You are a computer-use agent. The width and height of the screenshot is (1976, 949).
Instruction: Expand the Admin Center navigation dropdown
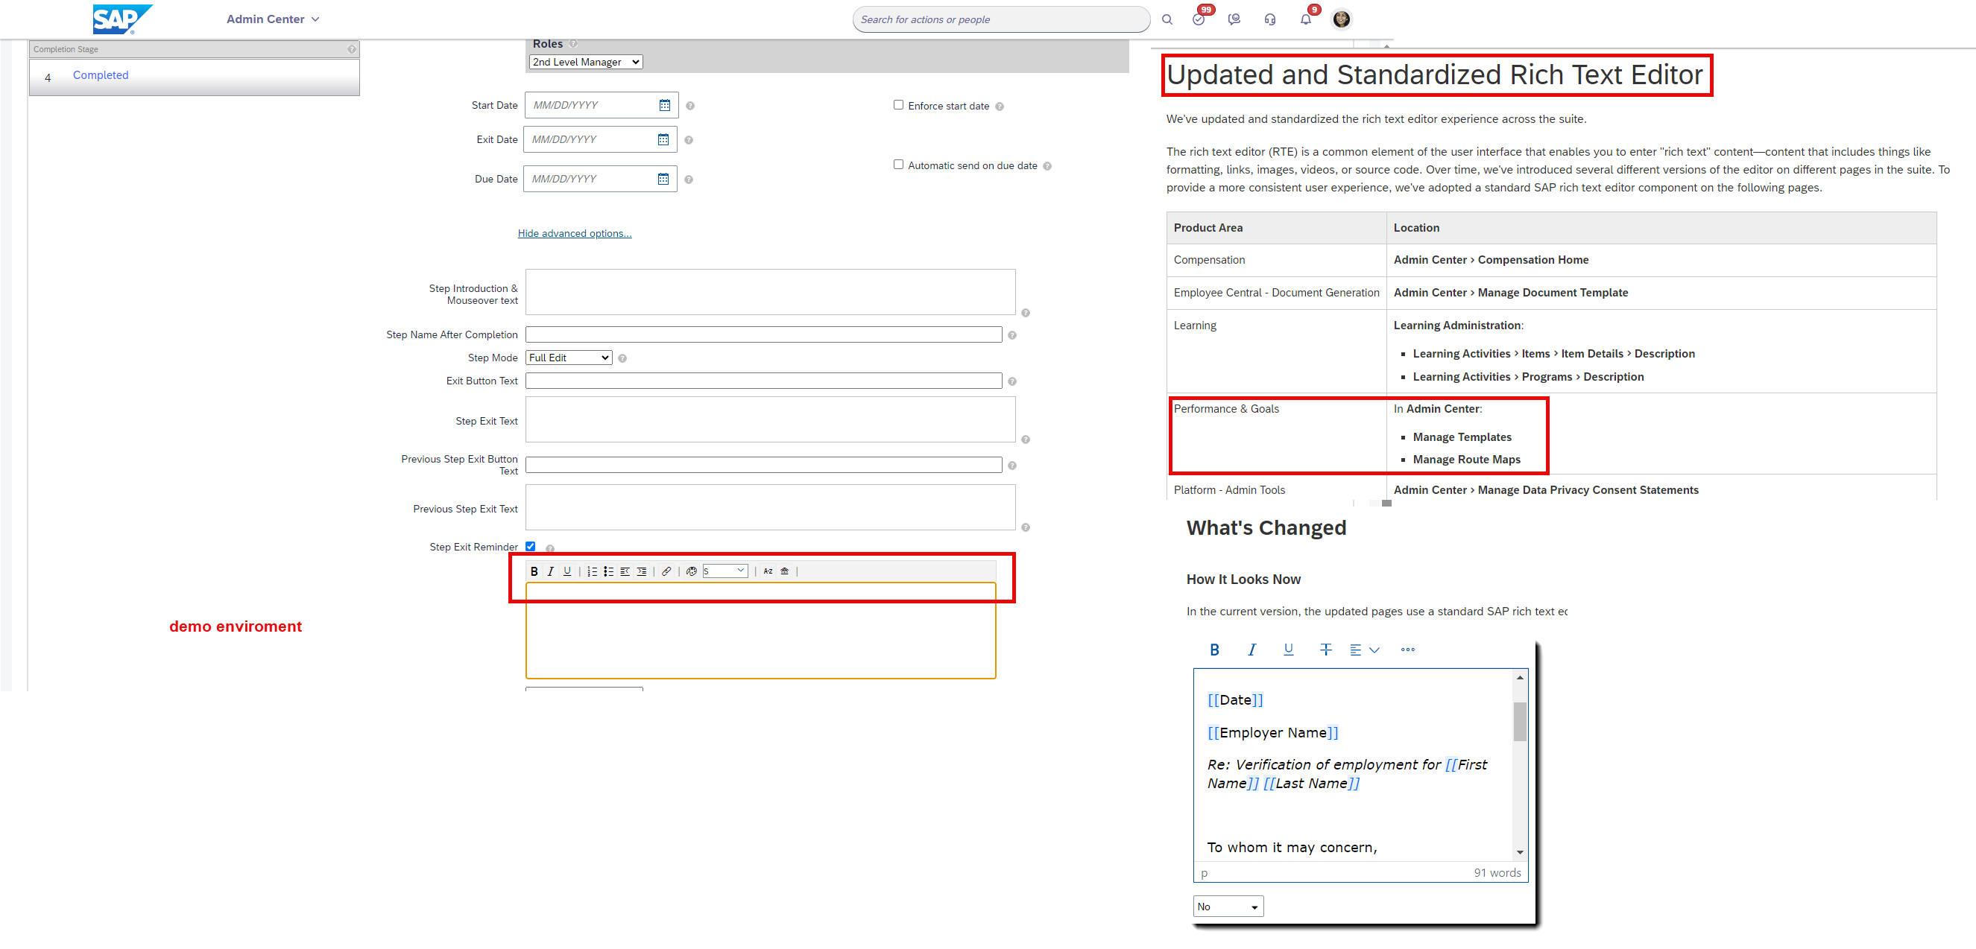[x=272, y=19]
